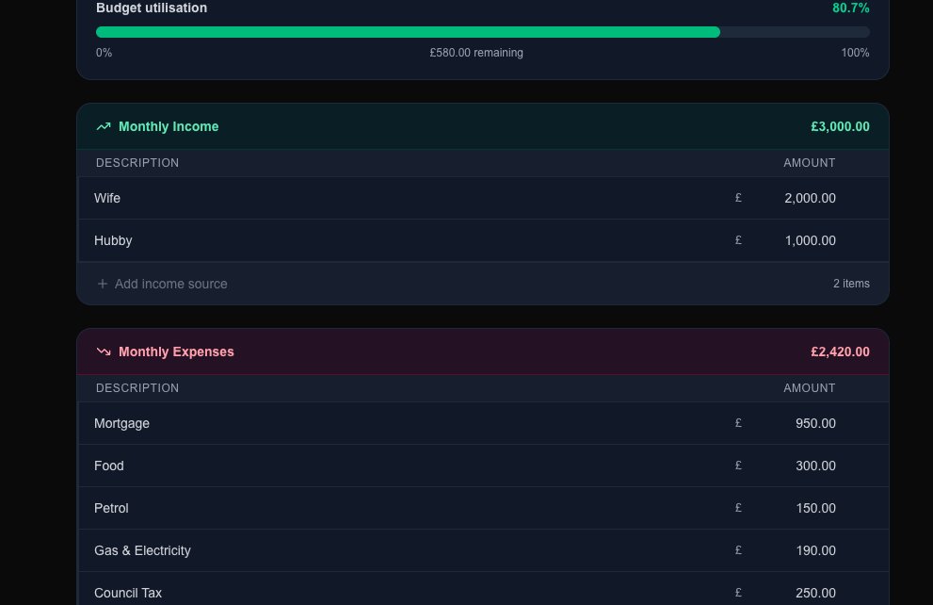This screenshot has height=605, width=933.
Task: Click the Monthly Income heading
Action: 169,126
